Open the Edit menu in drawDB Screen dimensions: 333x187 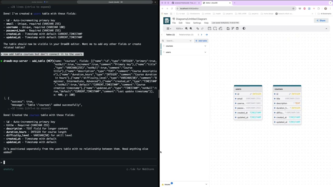[x=181, y=23]
